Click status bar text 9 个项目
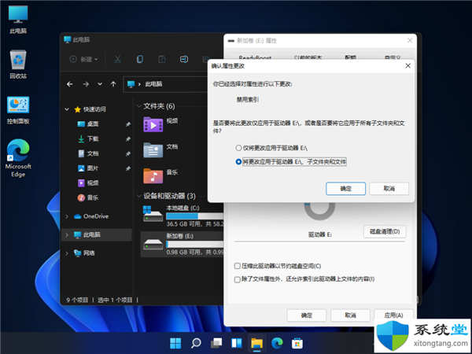This screenshot has height=354, width=472. 77,301
